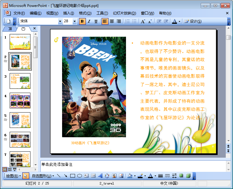Select slide 3 thumbnail
The width and height of the screenshot is (233, 189).
(20, 81)
